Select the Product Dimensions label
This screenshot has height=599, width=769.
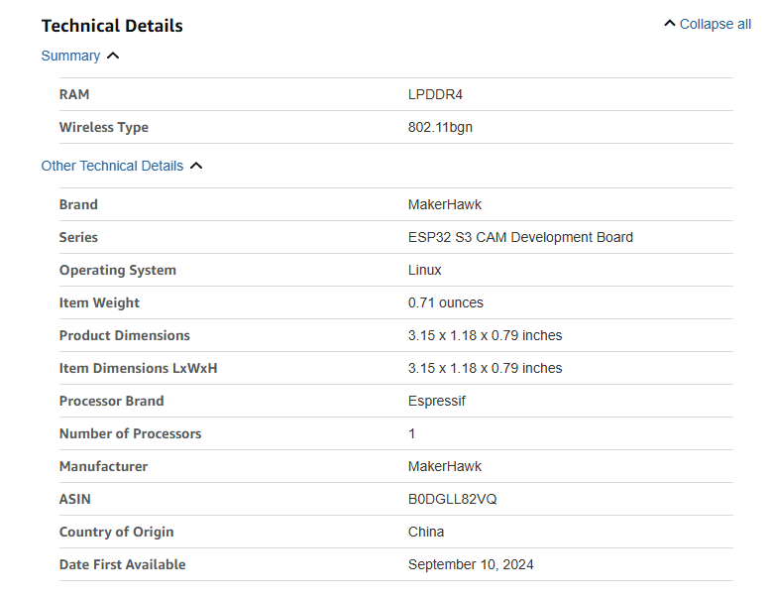pyautogui.click(x=124, y=335)
